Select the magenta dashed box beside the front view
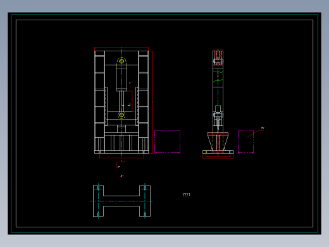The image size is (329, 247). pos(167,142)
